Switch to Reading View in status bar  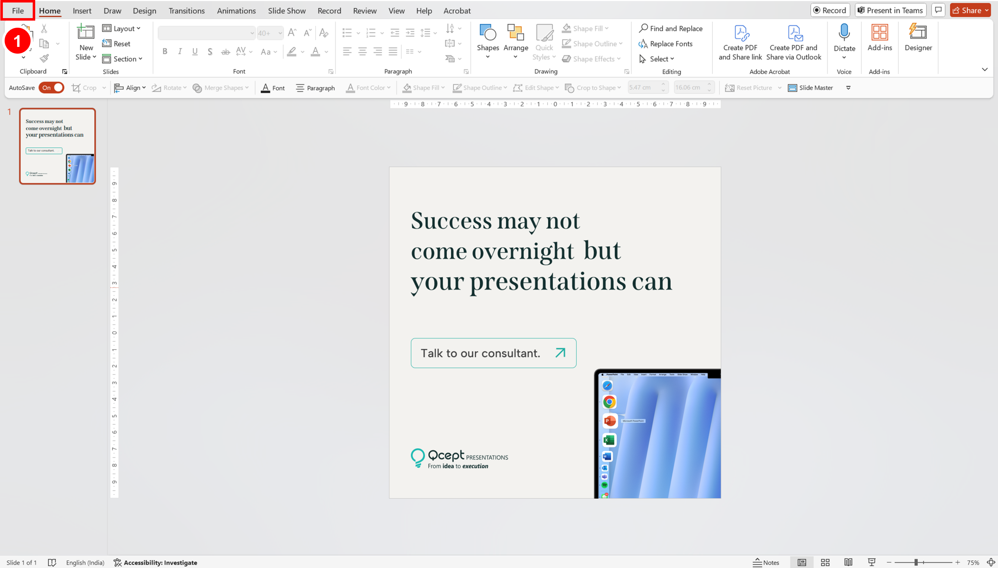pyautogui.click(x=848, y=562)
